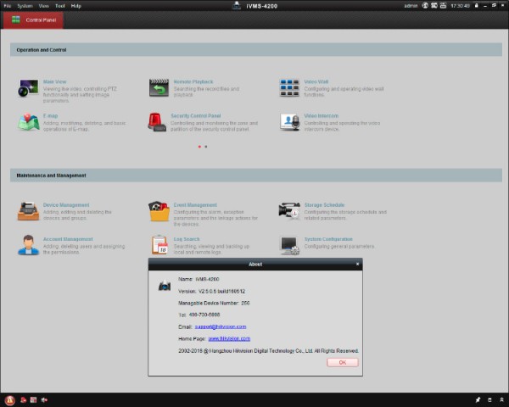Open the View menu
Viewport: 509px width, 407px height.
tap(44, 6)
